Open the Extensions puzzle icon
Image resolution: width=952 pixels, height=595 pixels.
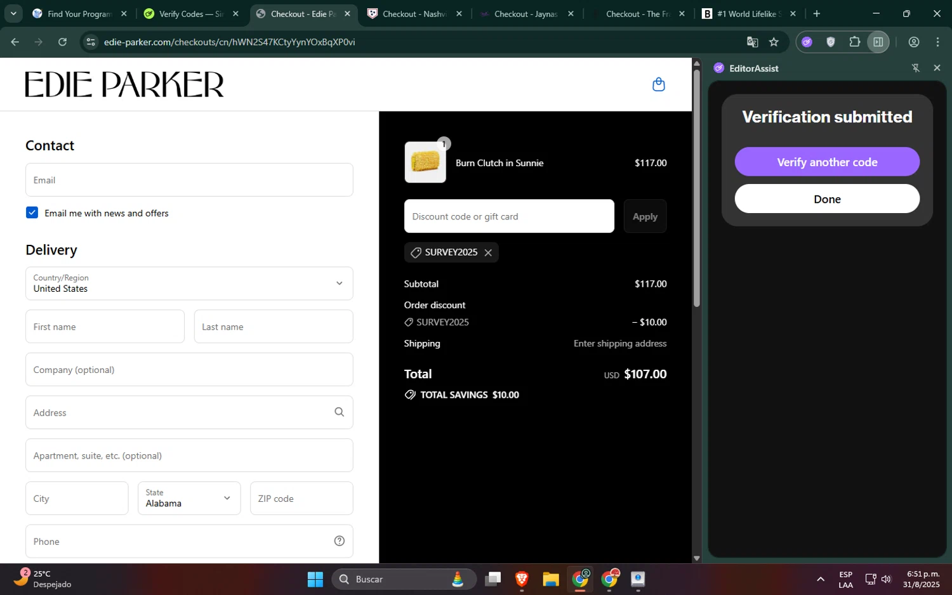pyautogui.click(x=854, y=42)
